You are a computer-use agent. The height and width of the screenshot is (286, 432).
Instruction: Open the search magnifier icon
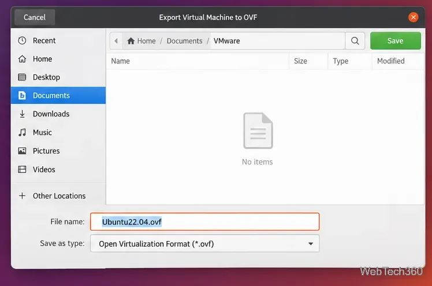(x=355, y=41)
